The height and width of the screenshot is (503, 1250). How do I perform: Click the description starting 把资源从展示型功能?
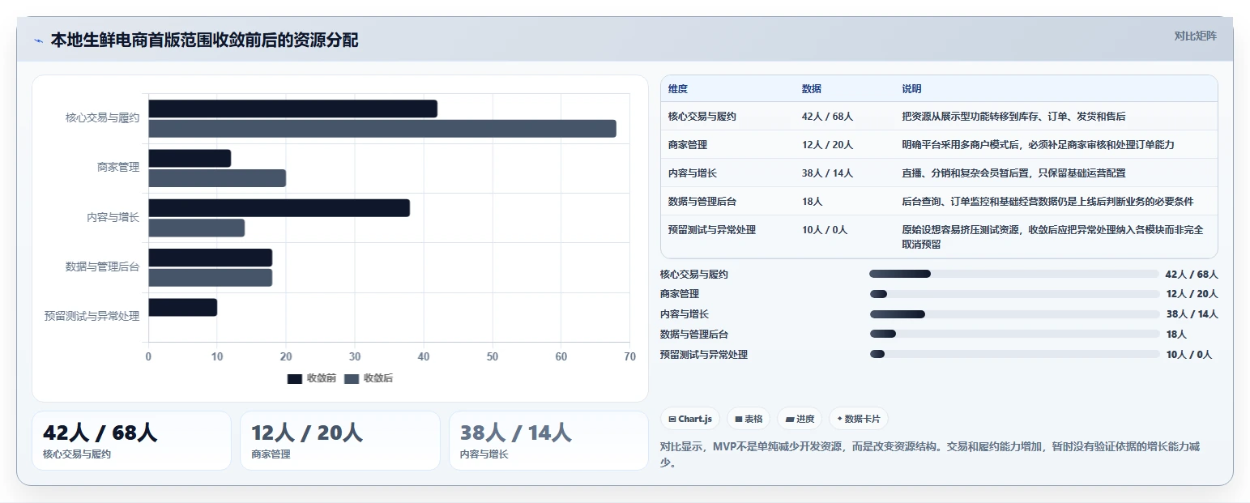tap(1013, 117)
